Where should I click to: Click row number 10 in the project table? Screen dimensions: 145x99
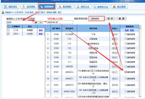48,79
